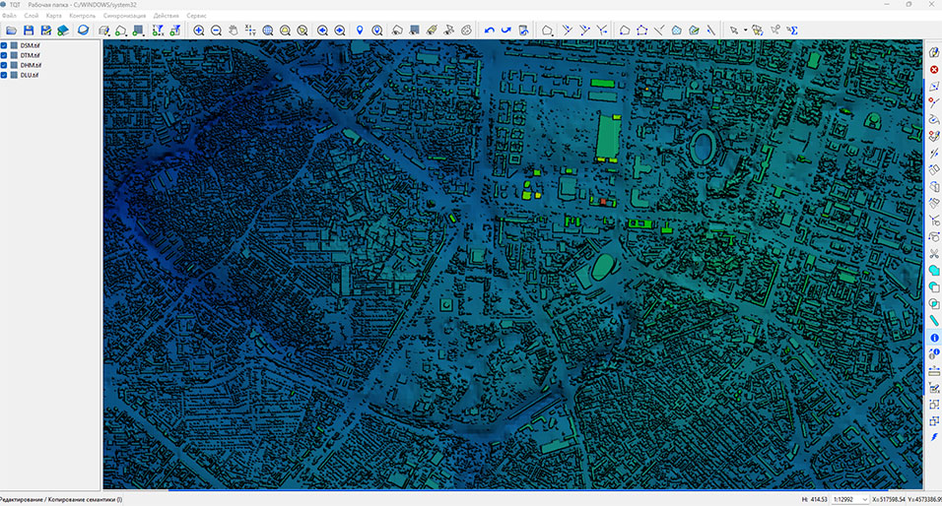Select the scissors cut tool
942x506 pixels.
933,254
